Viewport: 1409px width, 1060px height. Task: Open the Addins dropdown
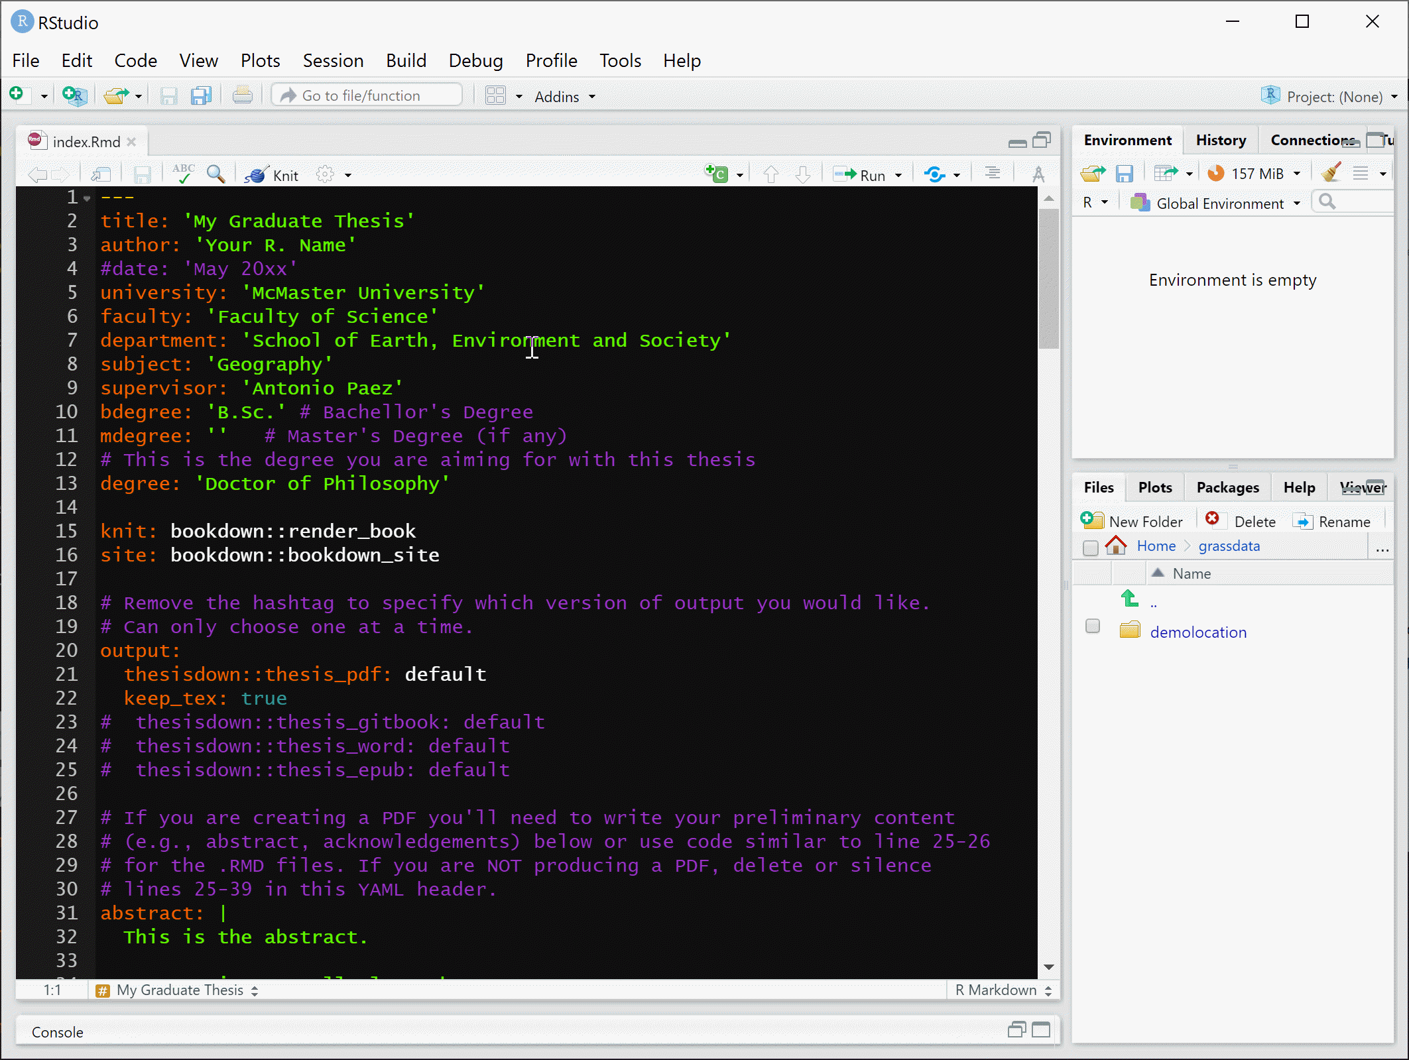[564, 97]
